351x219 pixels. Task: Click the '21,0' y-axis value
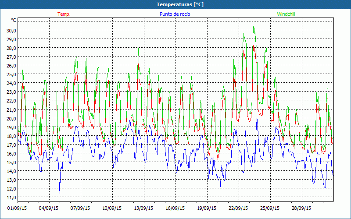click(11, 110)
